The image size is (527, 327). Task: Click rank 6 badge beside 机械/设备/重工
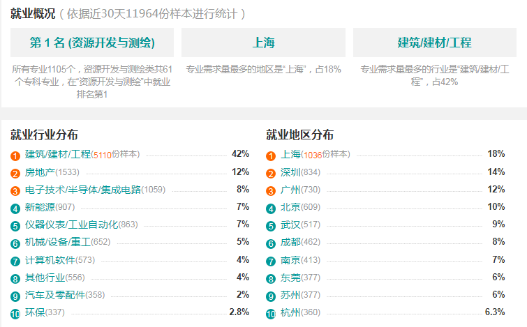click(15, 243)
